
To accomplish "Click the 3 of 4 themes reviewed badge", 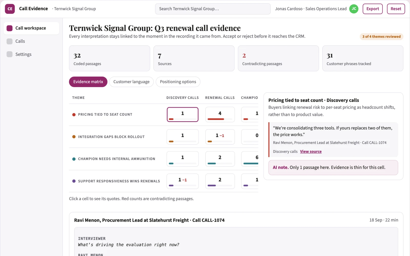I will click(x=382, y=37).
